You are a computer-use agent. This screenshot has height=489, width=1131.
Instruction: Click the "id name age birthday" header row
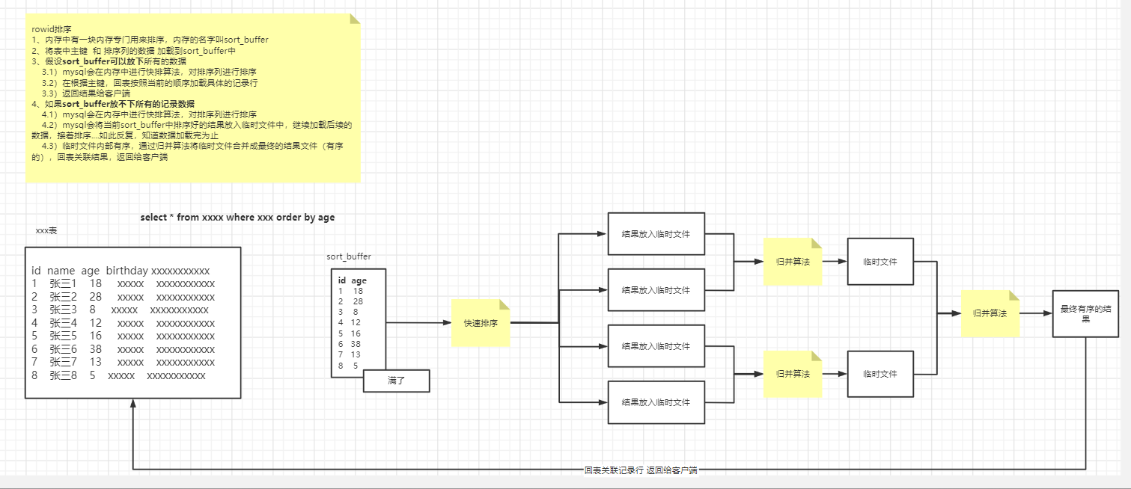pos(121,270)
